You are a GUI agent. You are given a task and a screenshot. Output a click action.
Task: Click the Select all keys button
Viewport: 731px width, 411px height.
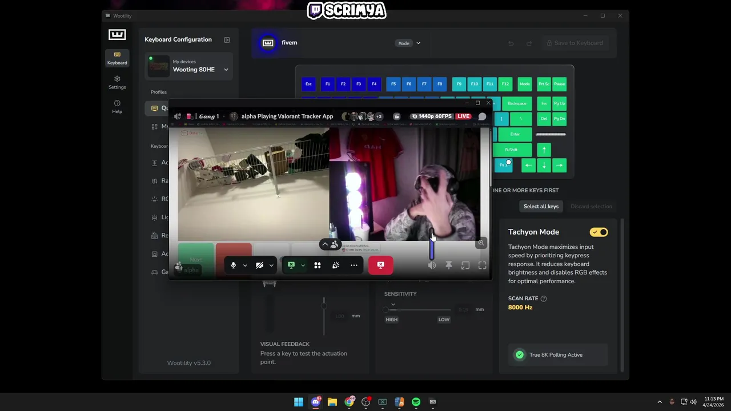(541, 207)
